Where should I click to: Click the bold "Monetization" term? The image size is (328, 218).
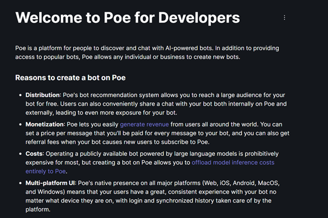[45, 125]
